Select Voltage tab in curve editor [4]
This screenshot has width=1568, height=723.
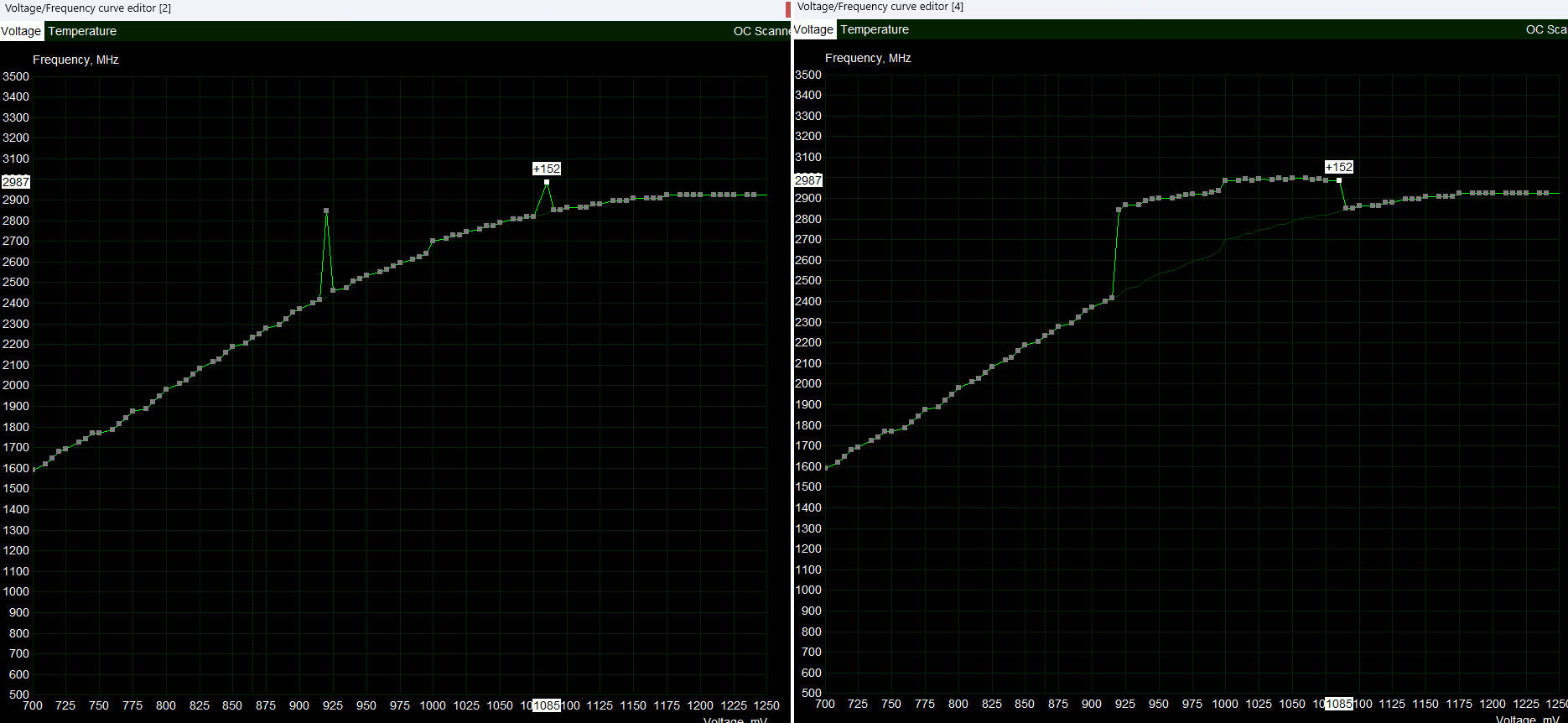(x=813, y=29)
